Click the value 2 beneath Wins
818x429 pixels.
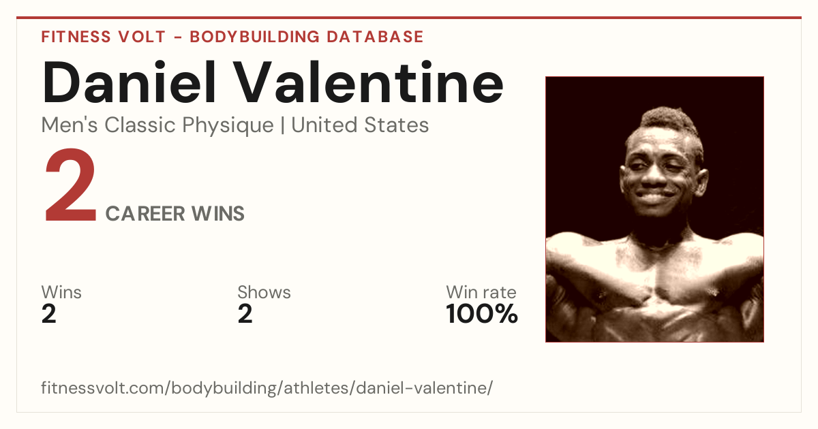pyautogui.click(x=49, y=314)
